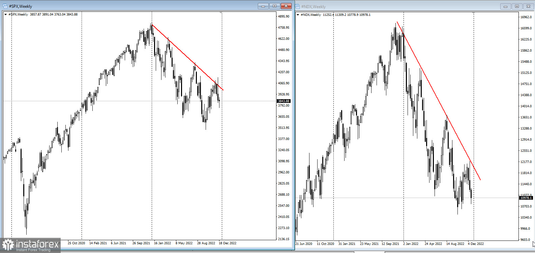Click the 24 Apr 2022 date label
This screenshot has height=253, width=535.
tap(433, 244)
